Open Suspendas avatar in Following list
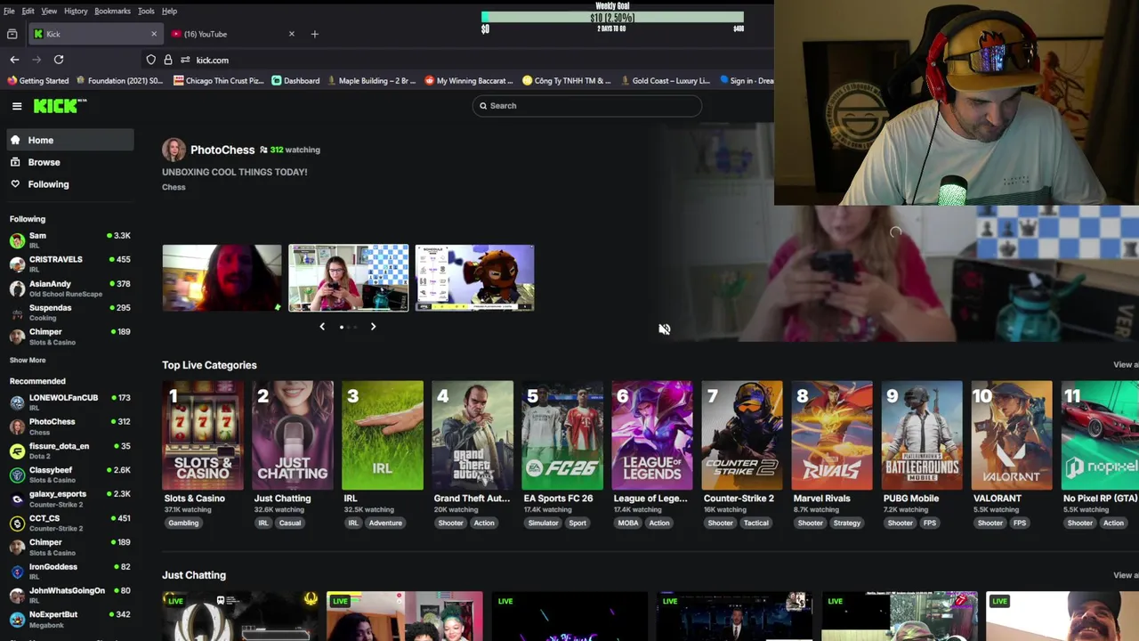Screen dimensions: 1139x641 click(17, 312)
